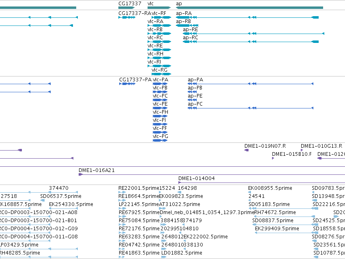
Task: Select EST RE67925.5prime
Action: tap(139, 212)
